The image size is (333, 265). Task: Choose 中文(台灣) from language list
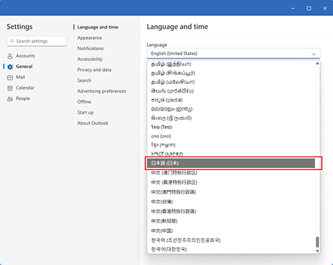coord(231,202)
